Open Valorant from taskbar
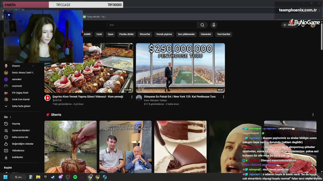The width and height of the screenshot is (323, 181). coord(83,177)
